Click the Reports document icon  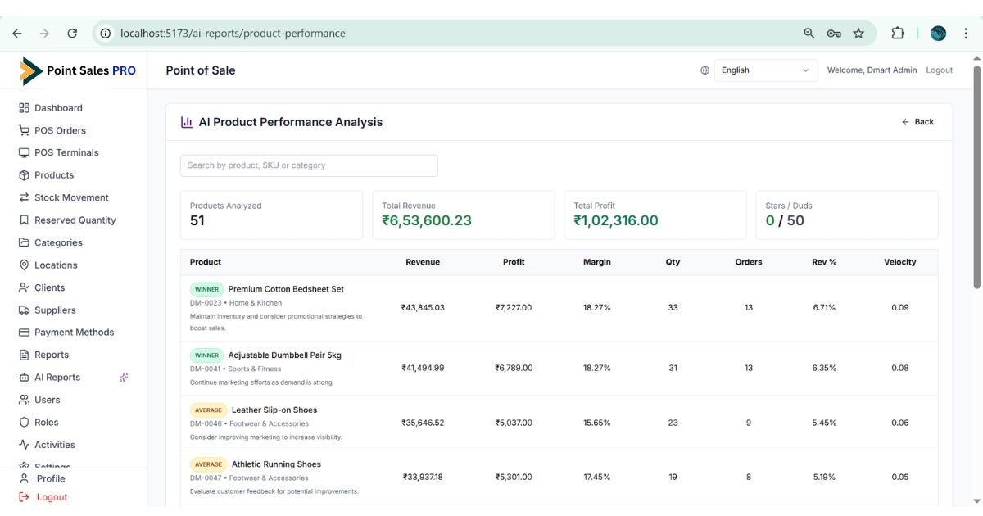coord(24,355)
